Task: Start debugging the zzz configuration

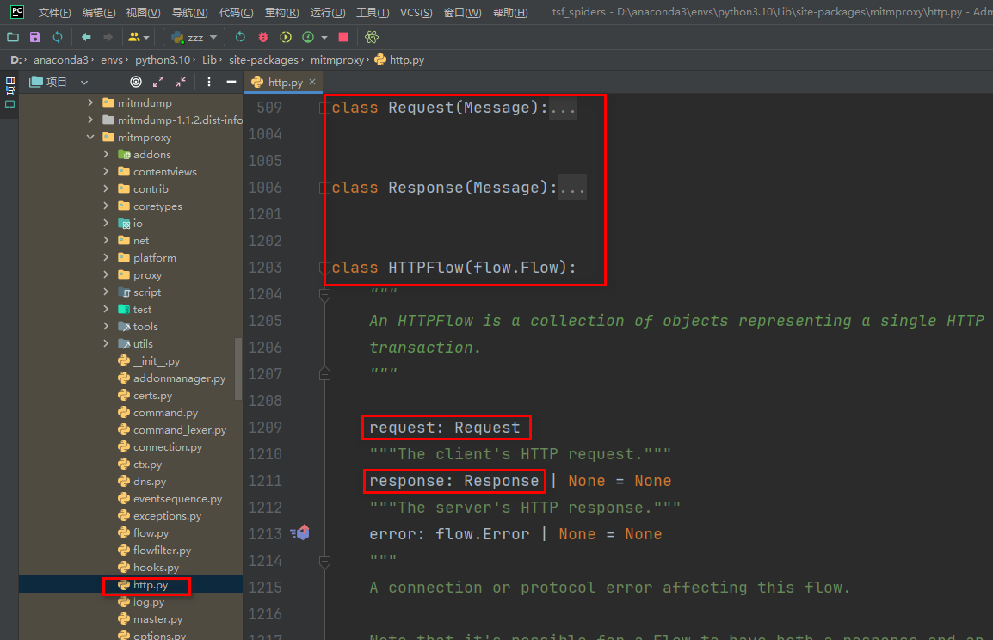Action: pos(262,37)
